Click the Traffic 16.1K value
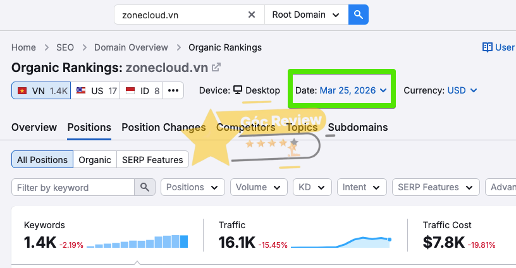 (x=237, y=243)
